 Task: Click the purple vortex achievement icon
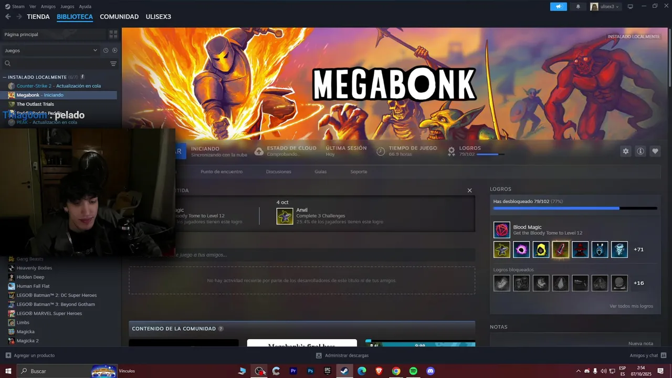pyautogui.click(x=521, y=249)
